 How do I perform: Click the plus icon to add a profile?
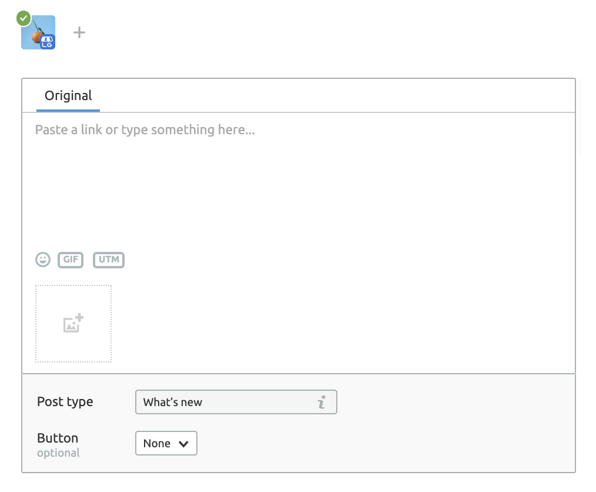[x=79, y=32]
